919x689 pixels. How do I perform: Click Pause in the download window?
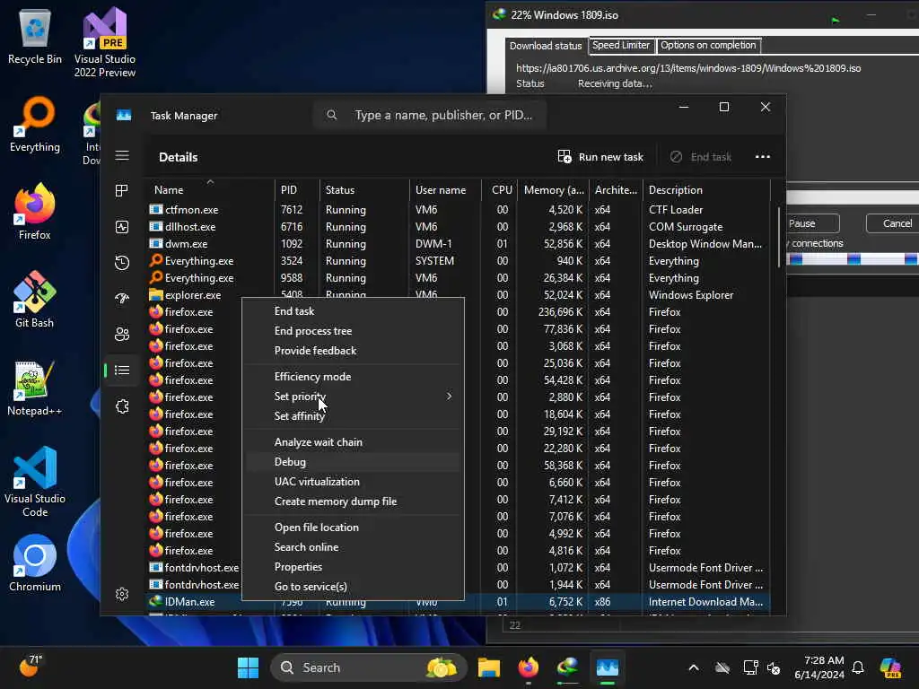812,223
